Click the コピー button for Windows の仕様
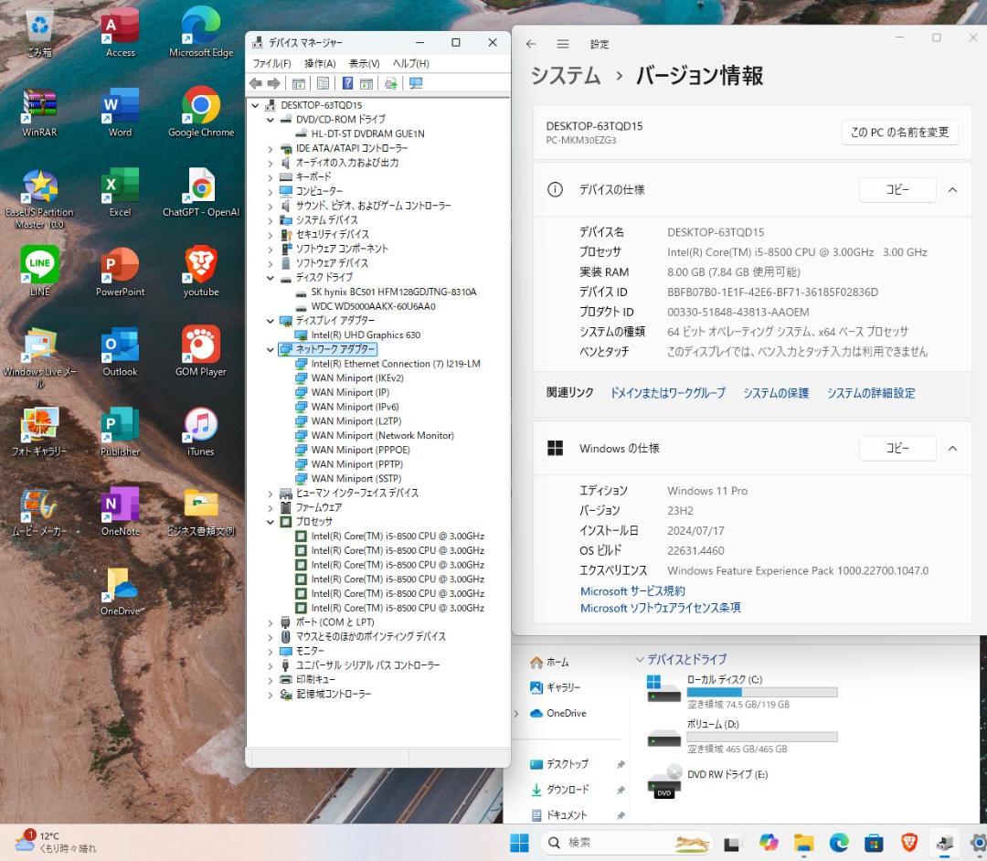987x861 pixels. pos(897,448)
